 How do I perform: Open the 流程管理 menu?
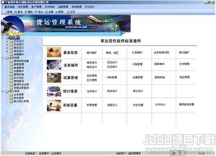(63, 7)
